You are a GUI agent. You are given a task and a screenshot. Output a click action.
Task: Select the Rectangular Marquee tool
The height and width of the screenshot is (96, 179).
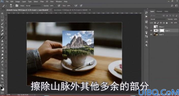tap(2, 17)
